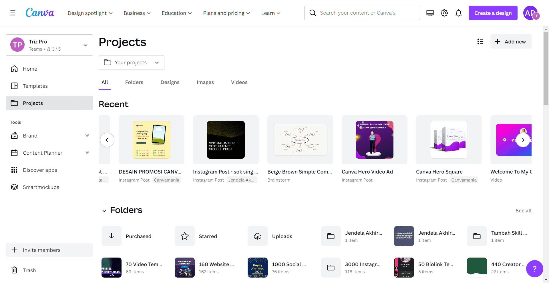549x283 pixels.
Task: Click the Jendela Ak... folder tag
Action: [242, 180]
